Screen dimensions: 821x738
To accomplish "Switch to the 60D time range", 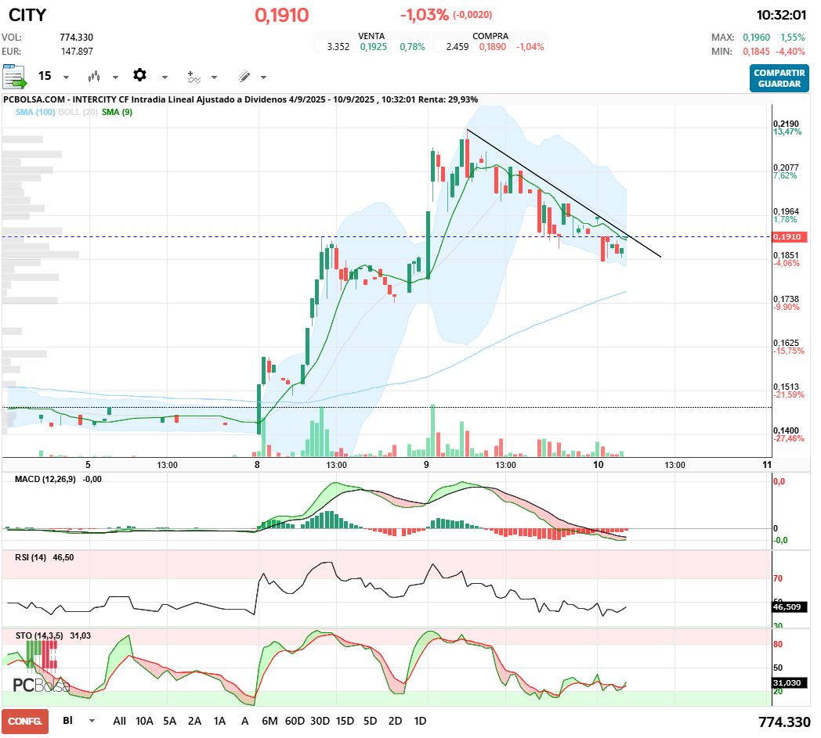I will click(295, 721).
